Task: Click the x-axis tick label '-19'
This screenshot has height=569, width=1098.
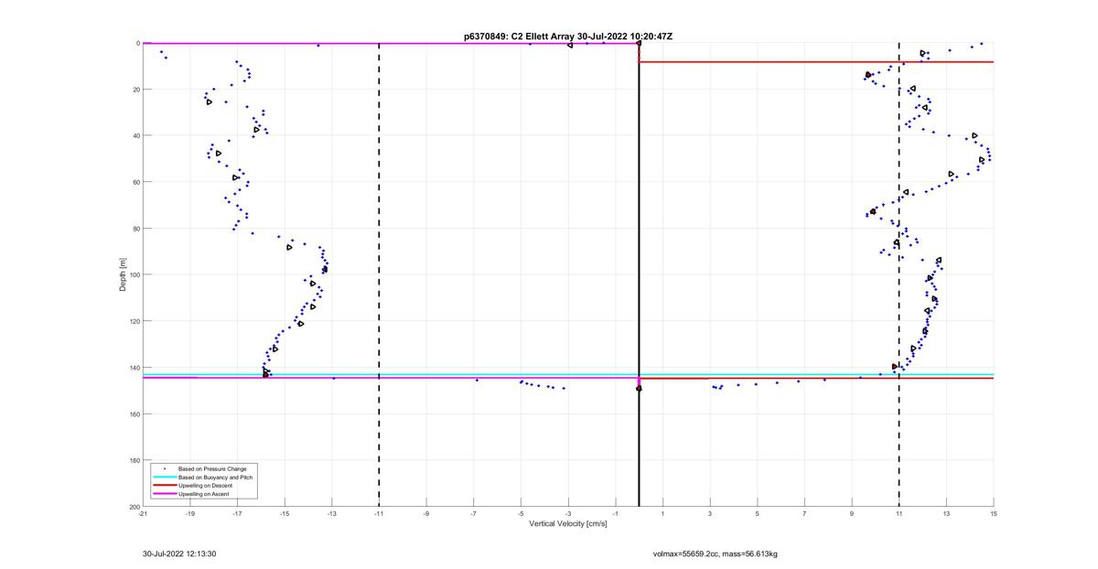Action: 190,514
